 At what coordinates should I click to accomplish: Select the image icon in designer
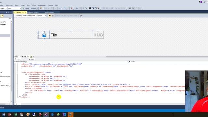tap(44, 35)
